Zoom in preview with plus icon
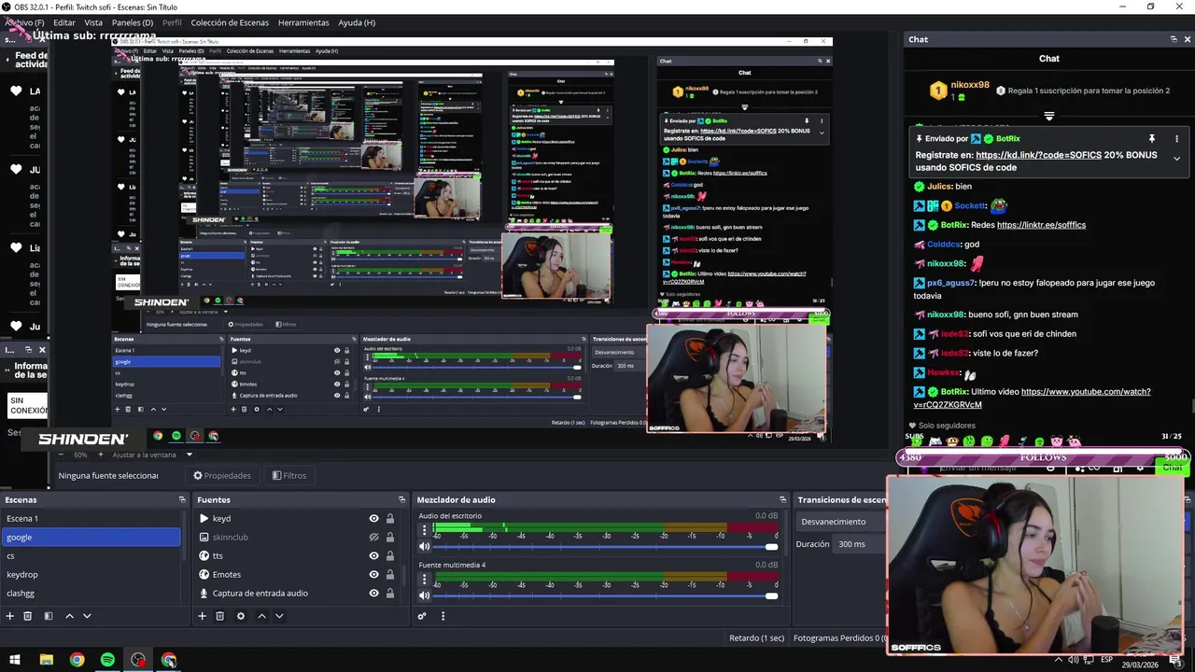 click(x=101, y=455)
